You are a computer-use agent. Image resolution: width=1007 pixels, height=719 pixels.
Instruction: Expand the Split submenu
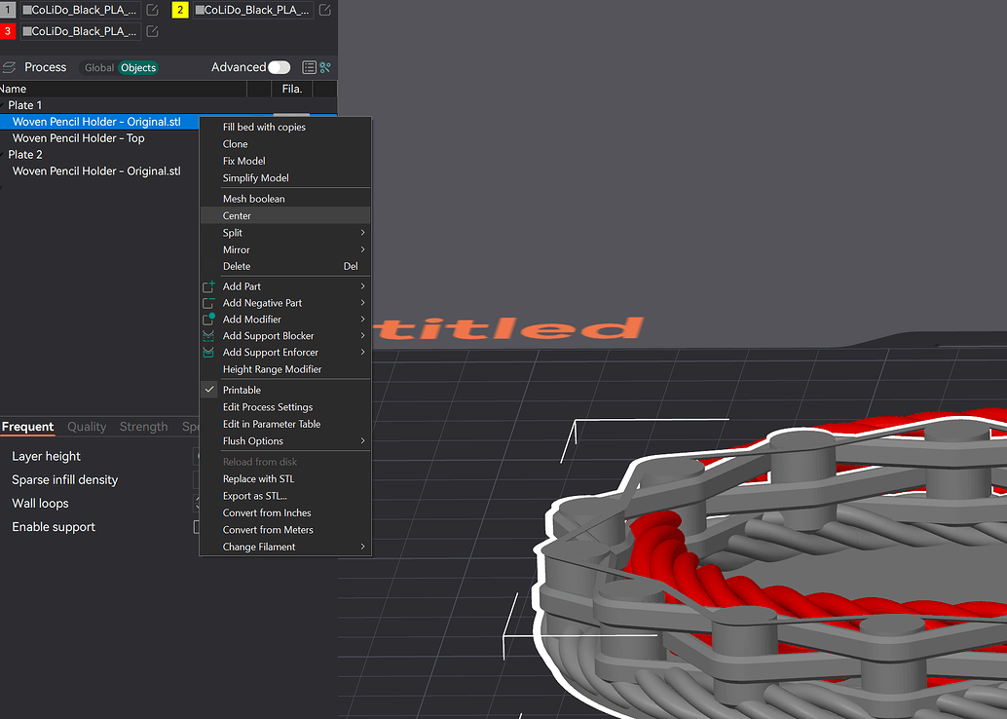[x=285, y=233]
